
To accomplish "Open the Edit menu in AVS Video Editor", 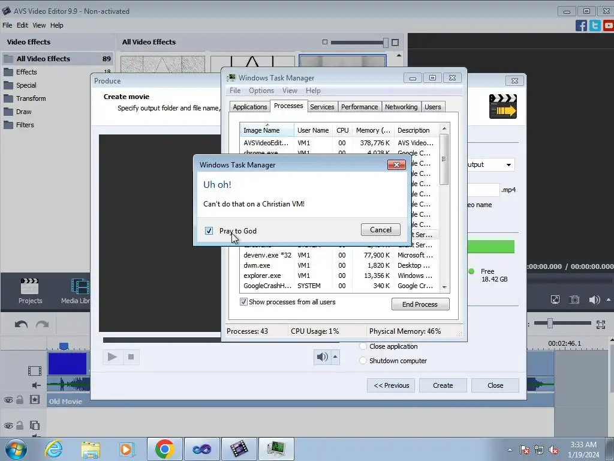I will point(22,25).
